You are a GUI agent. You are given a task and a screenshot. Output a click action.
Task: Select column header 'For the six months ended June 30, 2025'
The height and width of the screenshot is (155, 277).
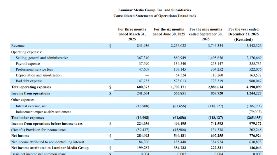(x=169, y=32)
